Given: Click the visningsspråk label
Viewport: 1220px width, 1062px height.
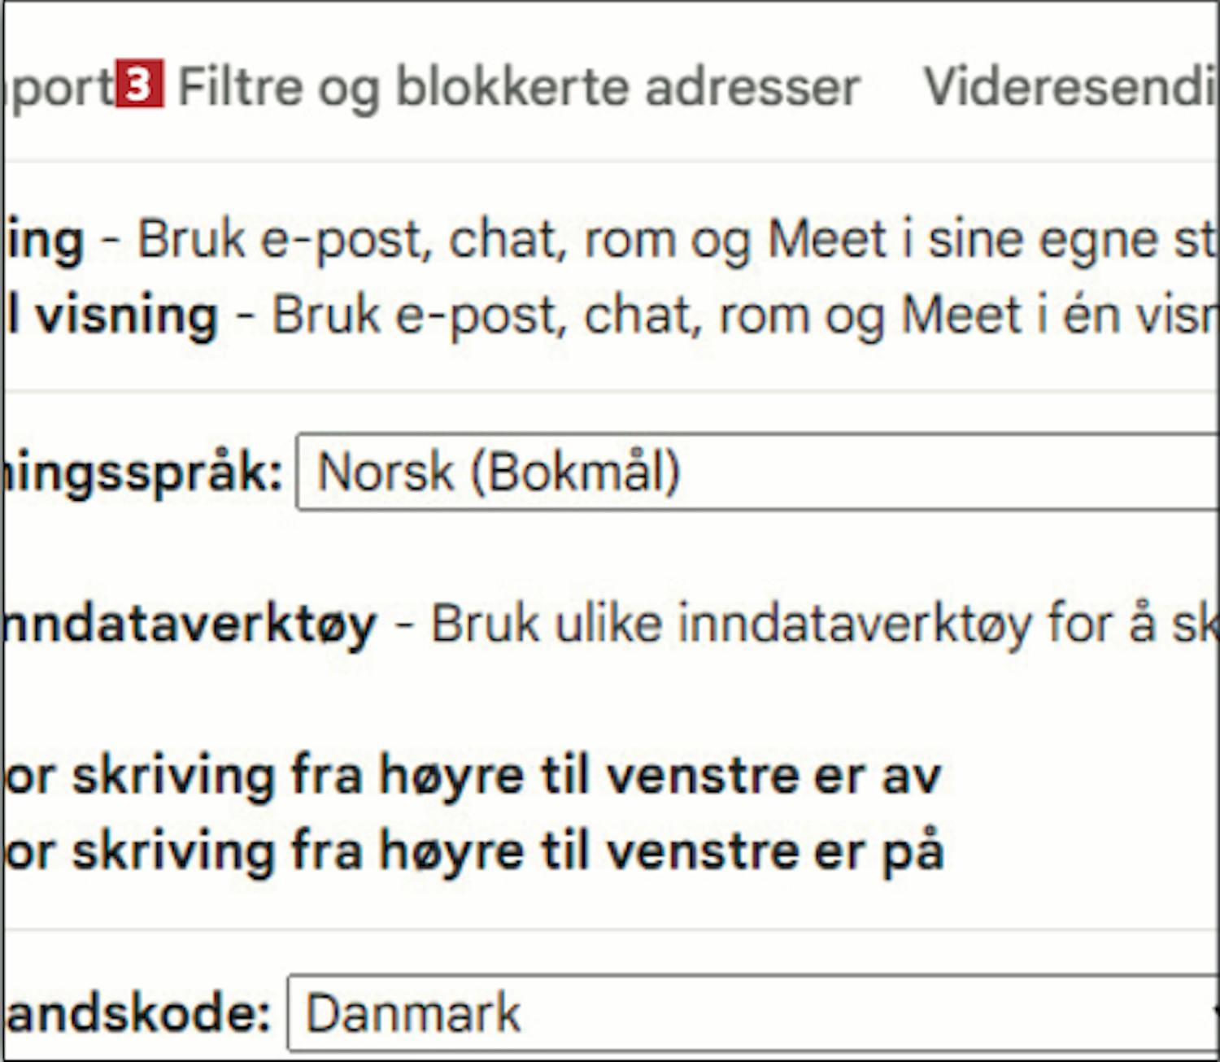Looking at the screenshot, I should pos(143,472).
